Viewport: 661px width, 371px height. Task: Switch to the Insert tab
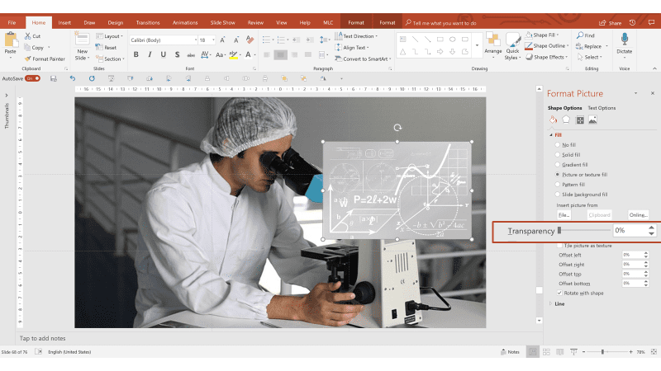coord(64,23)
